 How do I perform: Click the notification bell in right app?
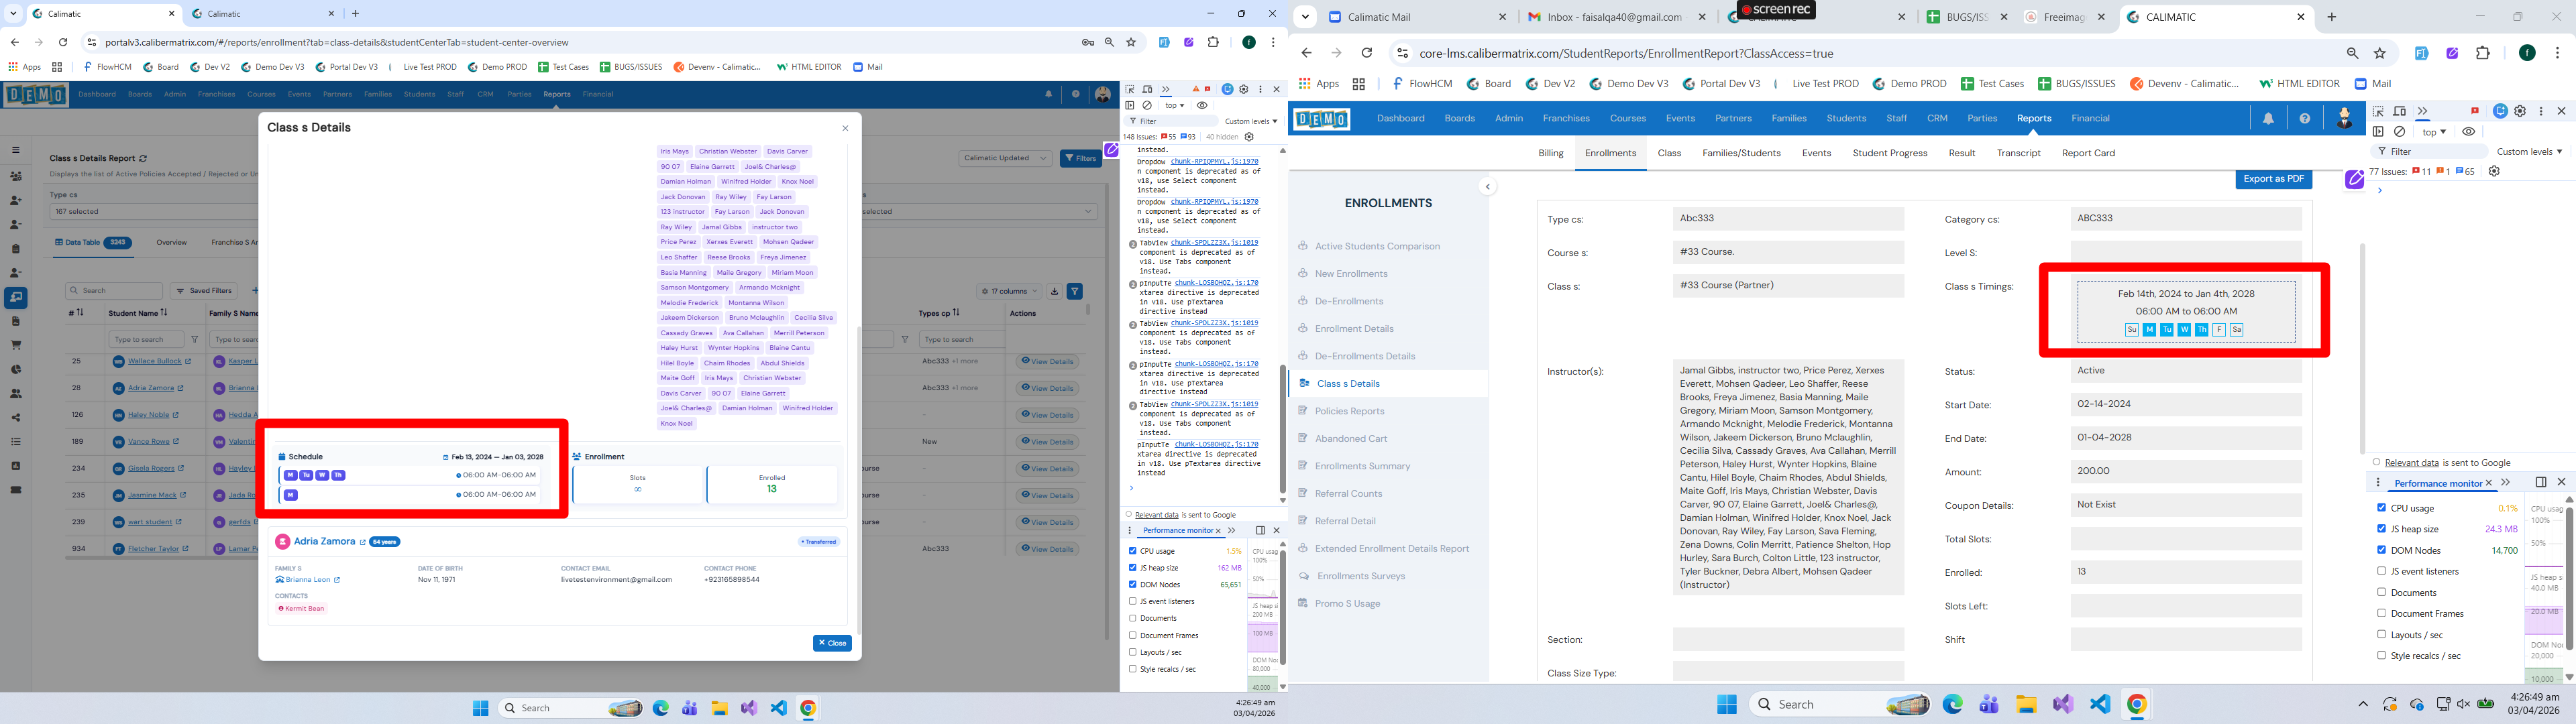pos(2268,118)
